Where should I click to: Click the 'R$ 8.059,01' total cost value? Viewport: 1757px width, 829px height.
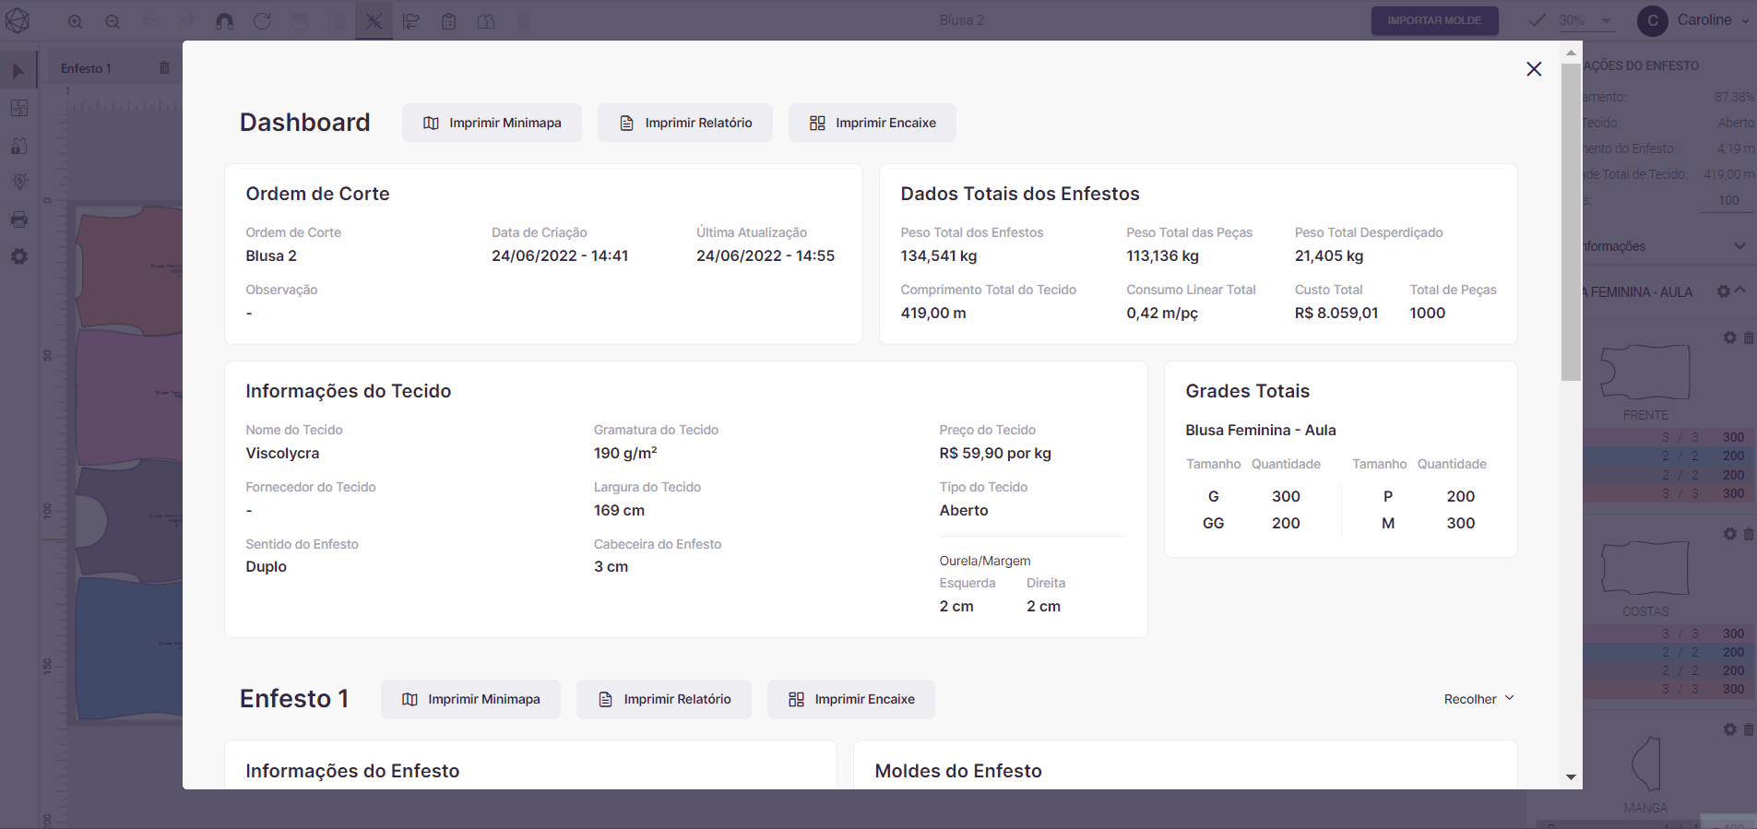pyautogui.click(x=1336, y=314)
